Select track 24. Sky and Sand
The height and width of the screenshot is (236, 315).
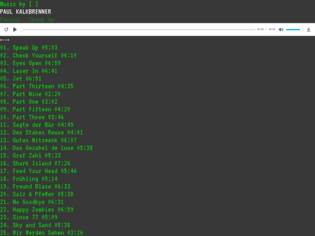pyautogui.click(x=35, y=225)
